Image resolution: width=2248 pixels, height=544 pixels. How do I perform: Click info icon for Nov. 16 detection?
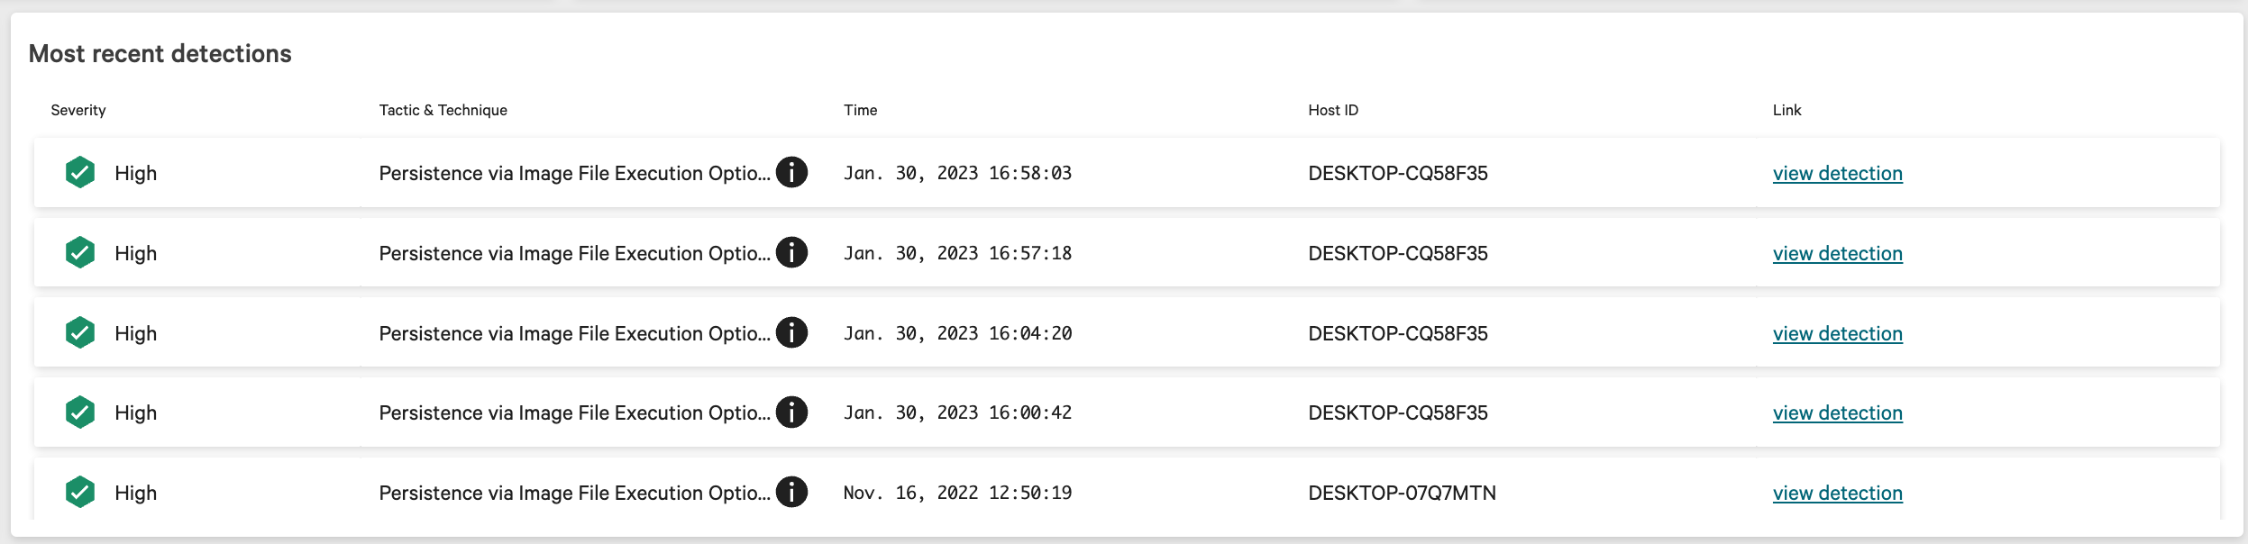pos(791,492)
